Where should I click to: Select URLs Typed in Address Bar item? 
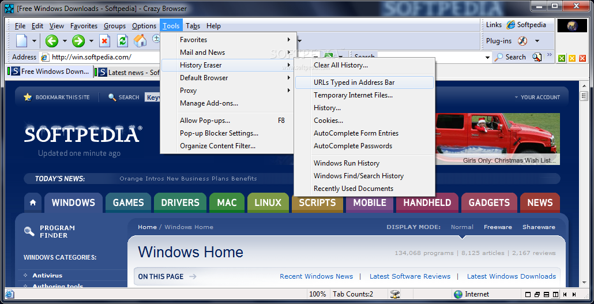(x=364, y=82)
